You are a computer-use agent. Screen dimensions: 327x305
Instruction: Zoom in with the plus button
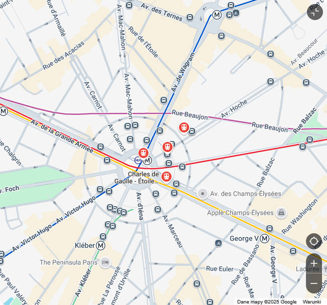pyautogui.click(x=313, y=263)
